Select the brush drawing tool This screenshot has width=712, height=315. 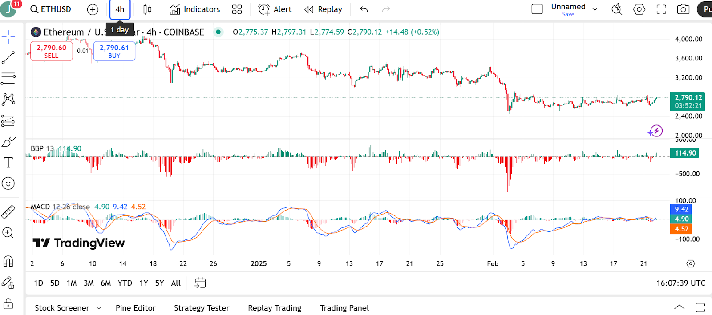click(8, 142)
